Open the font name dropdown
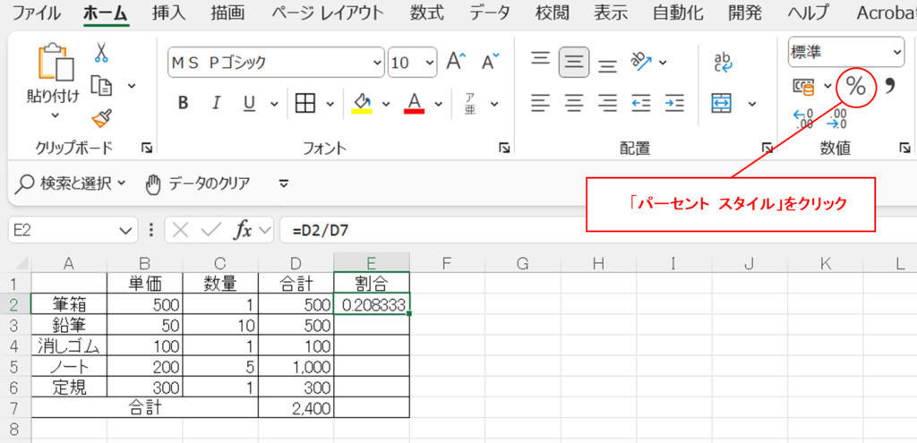The height and width of the screenshot is (443, 917). [376, 63]
